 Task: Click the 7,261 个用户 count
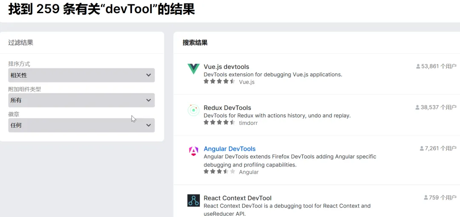tap(440, 148)
